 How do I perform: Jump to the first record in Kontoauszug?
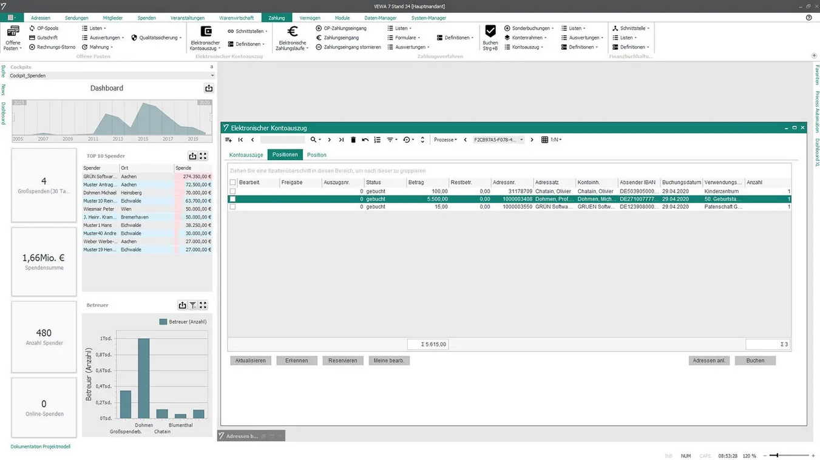241,140
